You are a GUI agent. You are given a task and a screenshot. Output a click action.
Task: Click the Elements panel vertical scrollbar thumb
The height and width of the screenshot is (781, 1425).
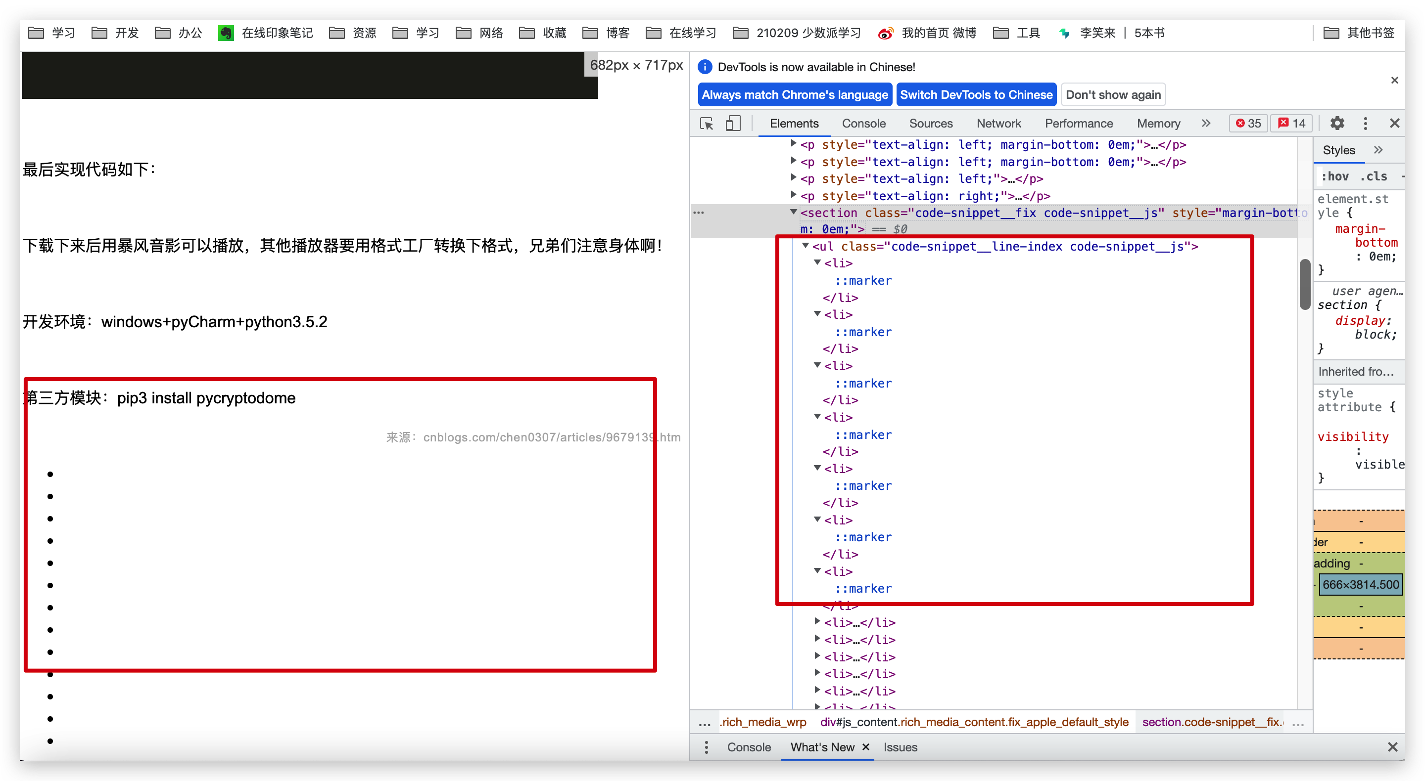(1304, 284)
